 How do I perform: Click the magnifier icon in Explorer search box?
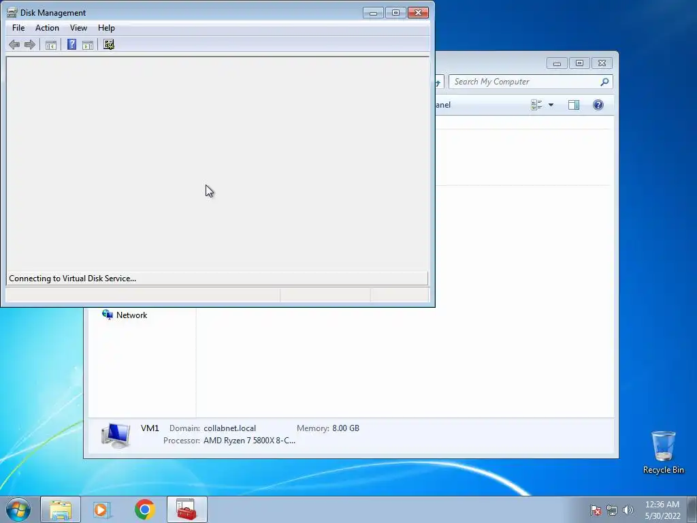coord(604,82)
